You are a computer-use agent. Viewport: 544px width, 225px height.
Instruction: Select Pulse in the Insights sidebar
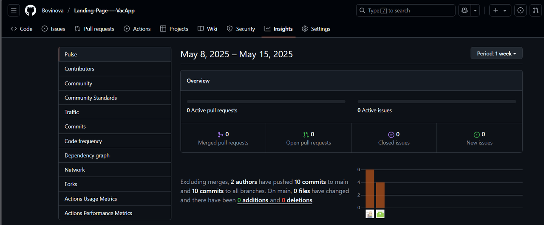[x=115, y=54]
